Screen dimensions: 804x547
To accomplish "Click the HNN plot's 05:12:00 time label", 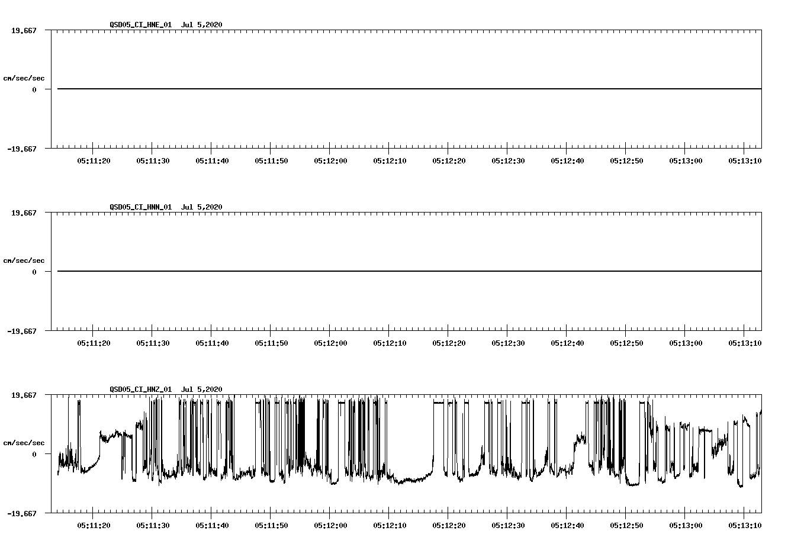I will (330, 343).
